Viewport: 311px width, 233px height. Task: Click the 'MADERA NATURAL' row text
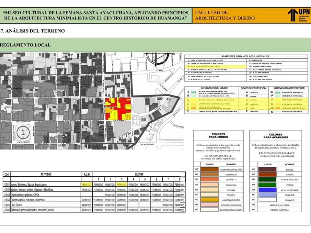pos(279,205)
